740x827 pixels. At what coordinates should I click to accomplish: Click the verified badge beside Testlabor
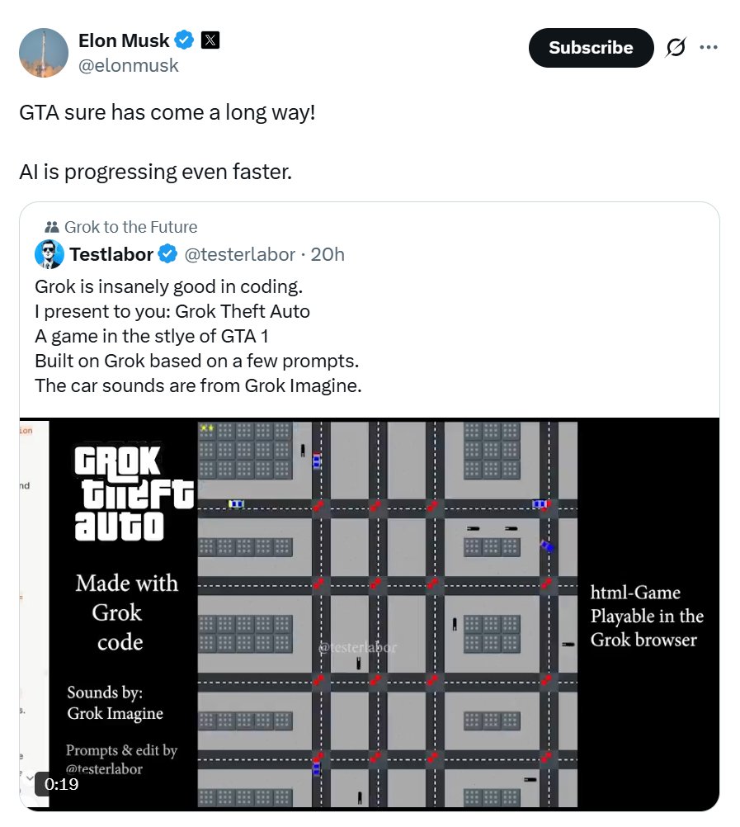coord(168,254)
